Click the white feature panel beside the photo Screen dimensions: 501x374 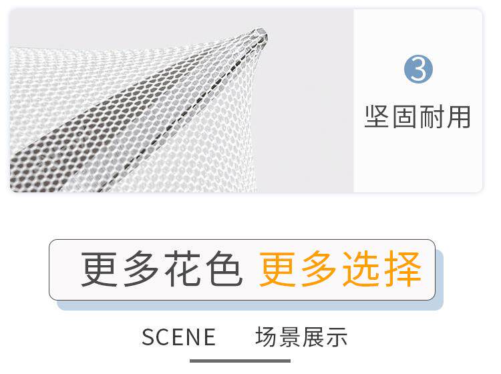point(418,101)
